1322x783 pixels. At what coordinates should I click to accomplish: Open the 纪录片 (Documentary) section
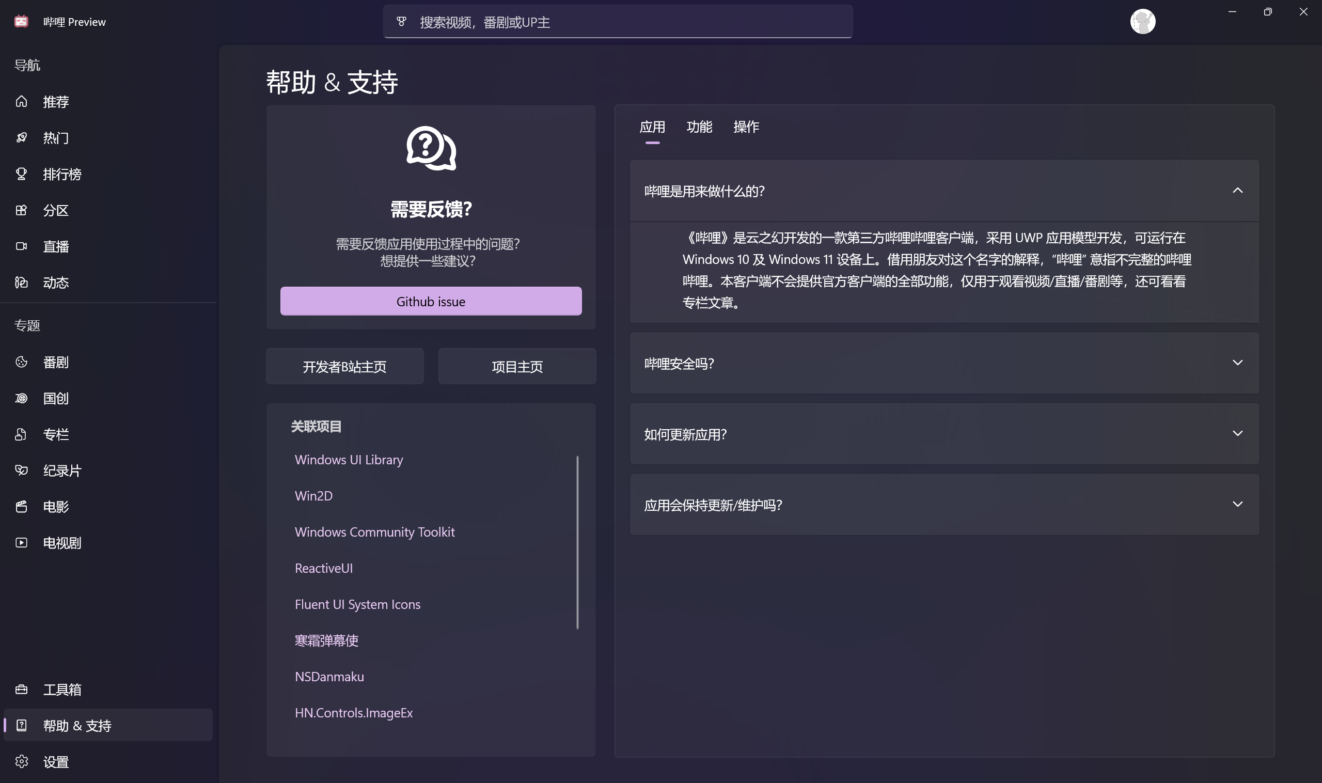pyautogui.click(x=62, y=470)
